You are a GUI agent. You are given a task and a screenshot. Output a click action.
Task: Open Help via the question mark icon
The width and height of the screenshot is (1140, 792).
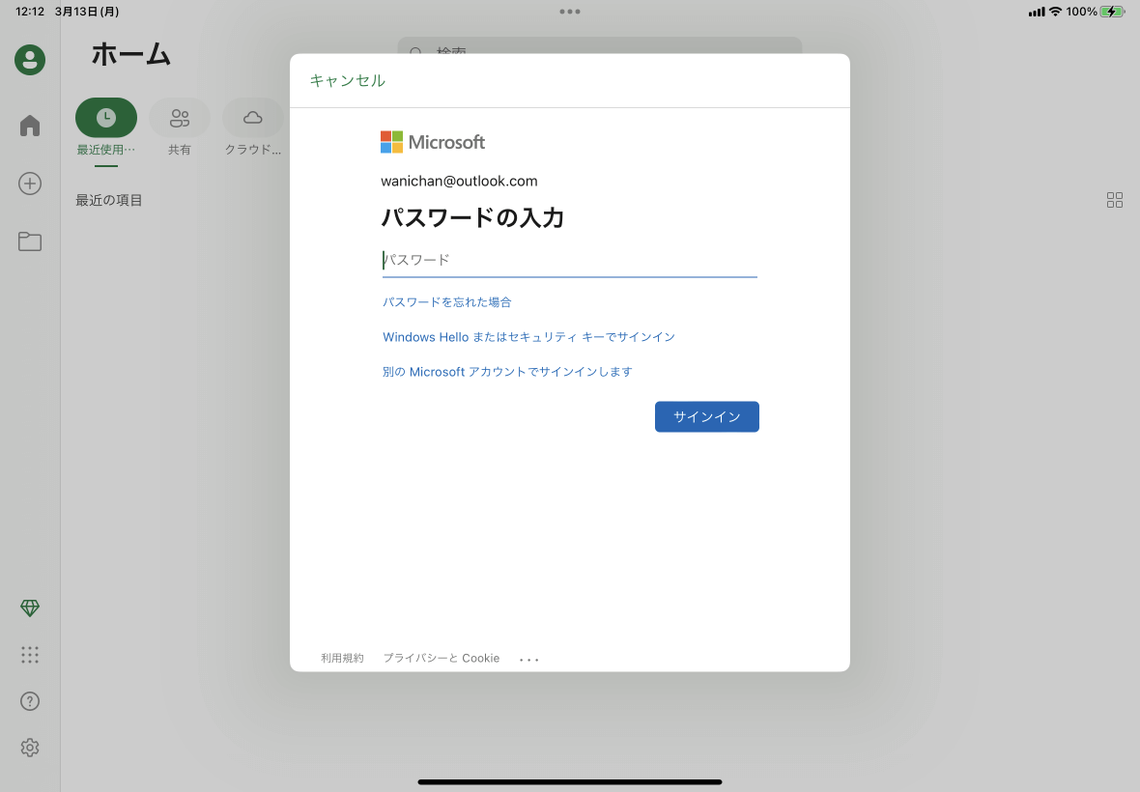click(29, 700)
